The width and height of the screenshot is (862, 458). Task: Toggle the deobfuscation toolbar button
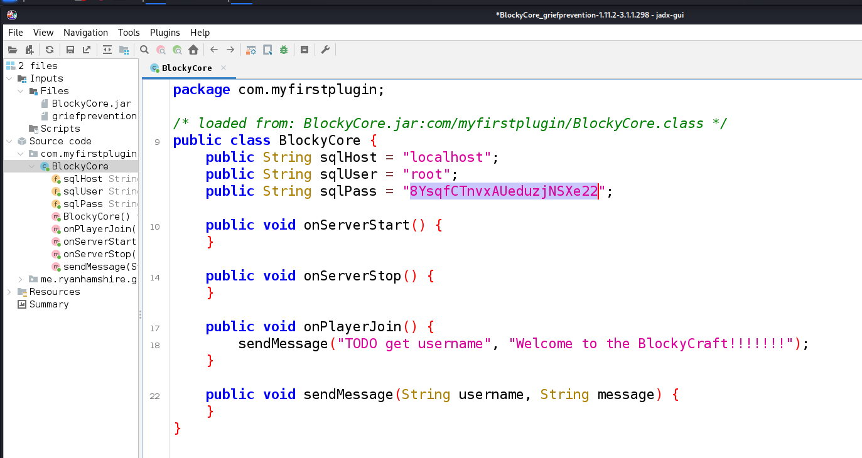coord(251,50)
